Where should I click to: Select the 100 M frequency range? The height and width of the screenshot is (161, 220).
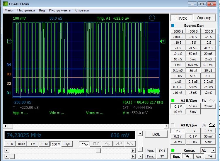point(56,144)
